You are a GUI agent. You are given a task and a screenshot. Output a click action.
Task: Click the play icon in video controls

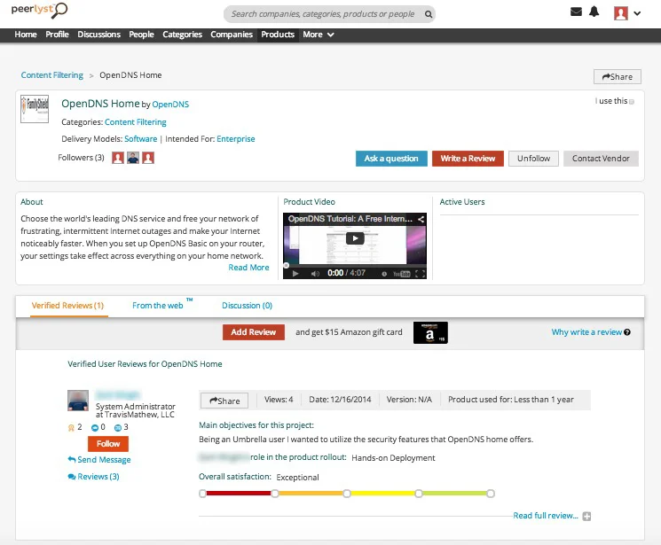tap(295, 273)
